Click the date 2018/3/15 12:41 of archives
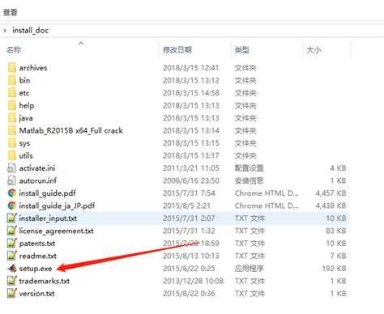This screenshot has height=314, width=384. (x=190, y=68)
